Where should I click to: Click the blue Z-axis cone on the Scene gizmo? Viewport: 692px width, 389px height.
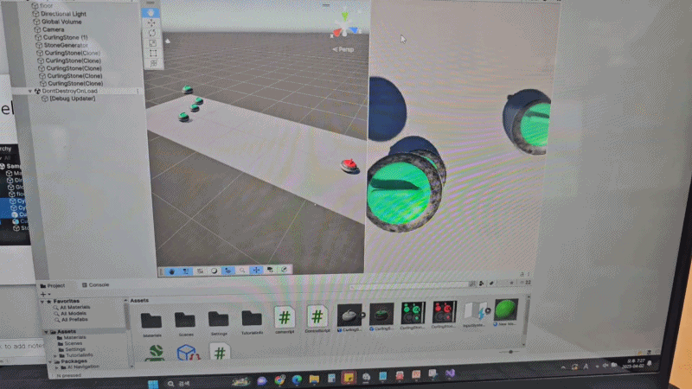[x=354, y=30]
